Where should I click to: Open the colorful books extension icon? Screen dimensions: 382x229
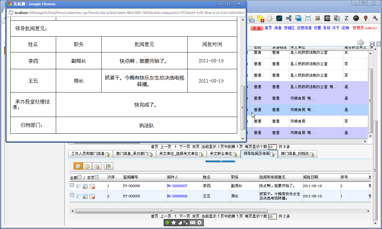318,19
